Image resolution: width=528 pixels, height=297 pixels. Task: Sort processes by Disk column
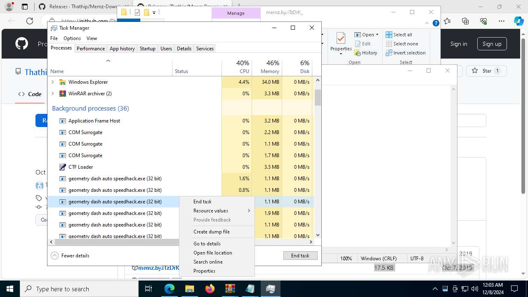click(x=297, y=67)
